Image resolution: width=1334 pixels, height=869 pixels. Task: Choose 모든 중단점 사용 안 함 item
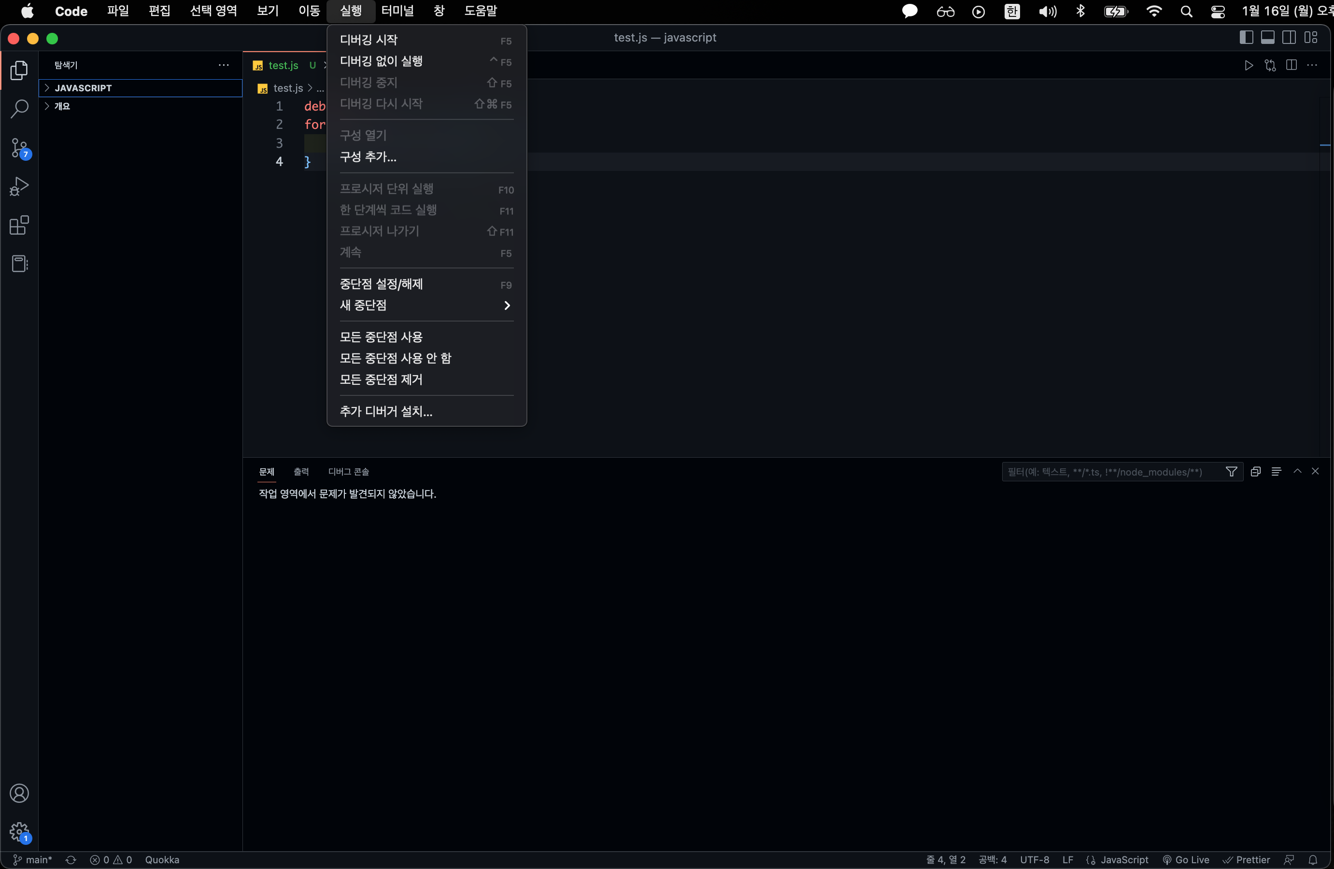[426, 358]
